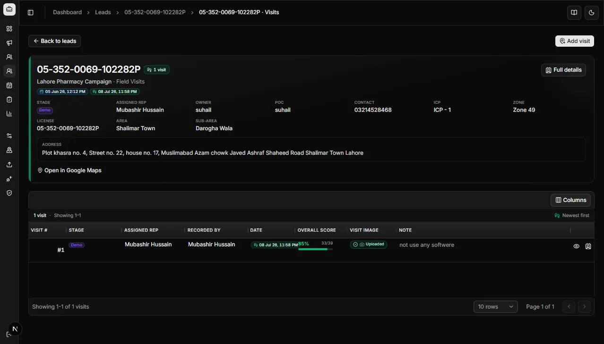This screenshot has width=604, height=344.
Task: Toggle the sidebar panel icon
Action: [x=31, y=13]
